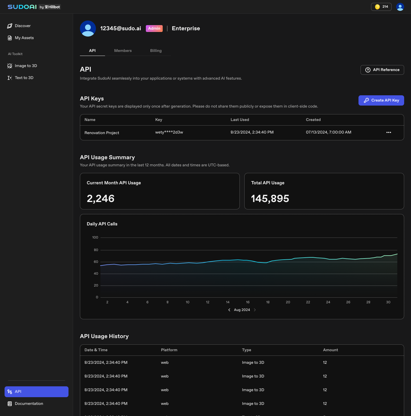
Task: Open Text to 3D tool
Action: coord(37,78)
